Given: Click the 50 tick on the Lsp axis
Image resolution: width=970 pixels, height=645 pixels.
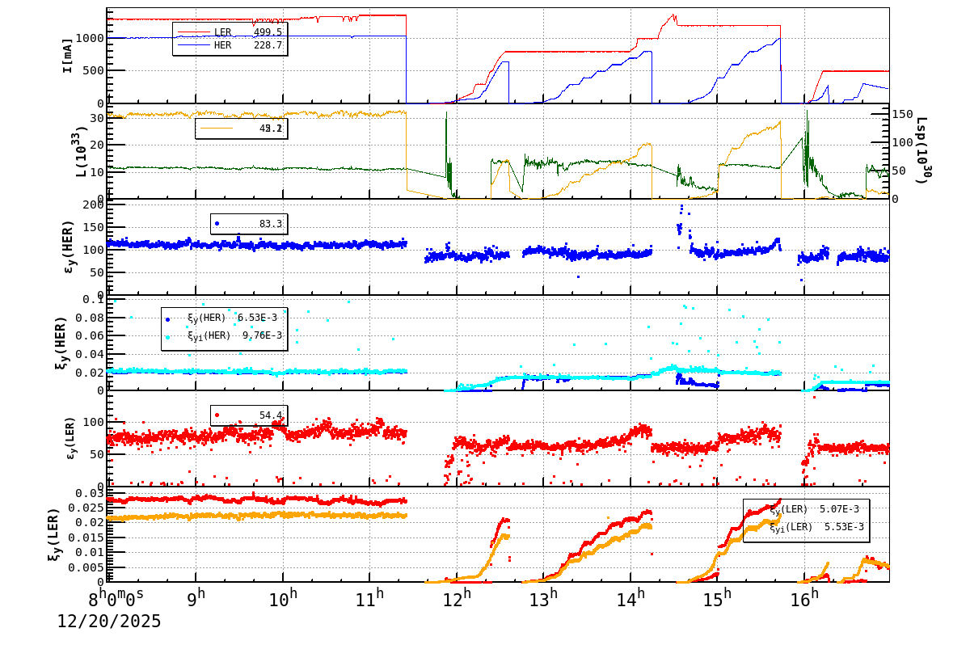Looking at the screenshot, I should pos(900,171).
